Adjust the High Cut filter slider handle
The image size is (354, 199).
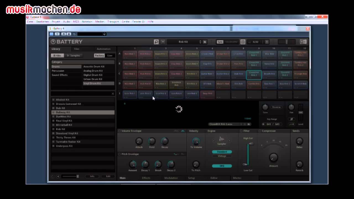251,144
